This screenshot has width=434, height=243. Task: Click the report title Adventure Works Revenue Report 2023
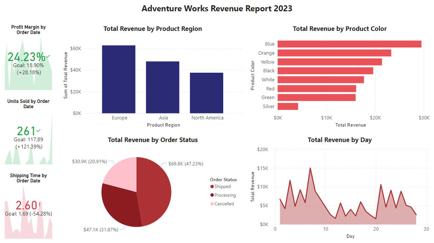217,9
